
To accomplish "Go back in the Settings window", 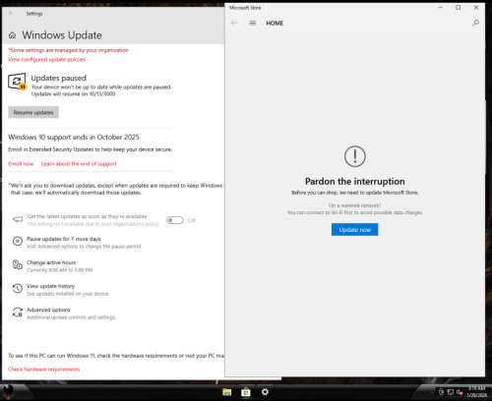I will [12, 13].
